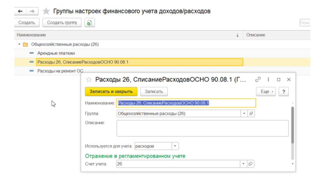Open the dialog's three-dot menu

tap(268, 79)
